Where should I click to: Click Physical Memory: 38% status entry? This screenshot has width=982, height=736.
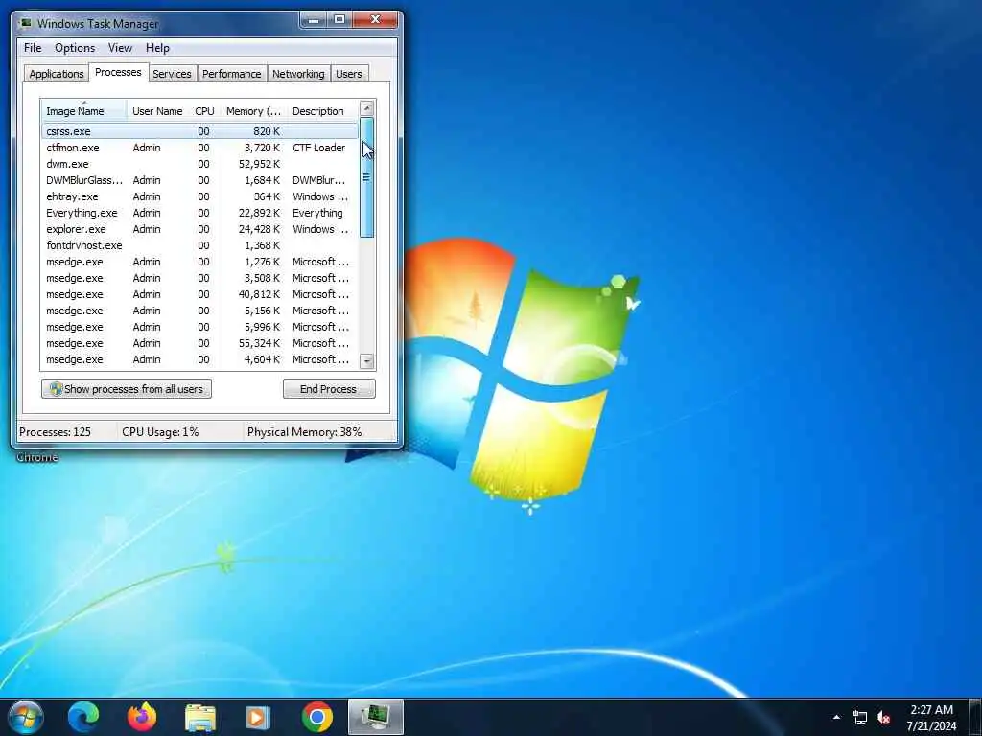(304, 432)
